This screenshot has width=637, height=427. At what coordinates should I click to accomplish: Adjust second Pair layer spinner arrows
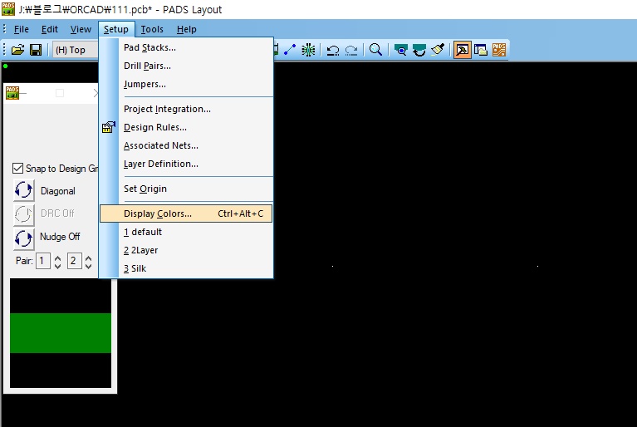pos(89,261)
